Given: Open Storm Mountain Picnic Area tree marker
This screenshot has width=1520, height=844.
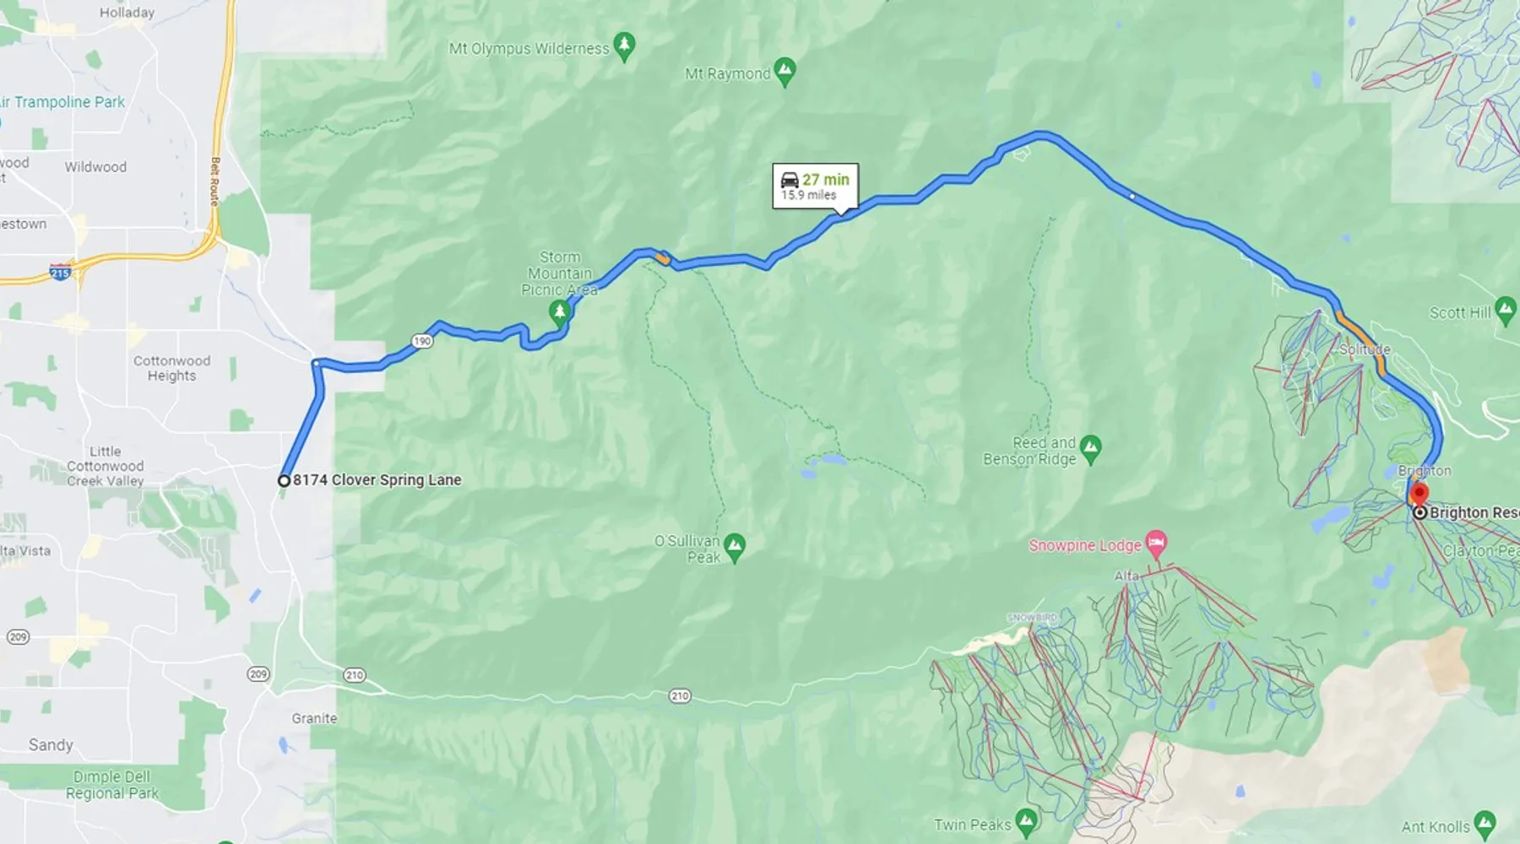Looking at the screenshot, I should click(x=558, y=313).
